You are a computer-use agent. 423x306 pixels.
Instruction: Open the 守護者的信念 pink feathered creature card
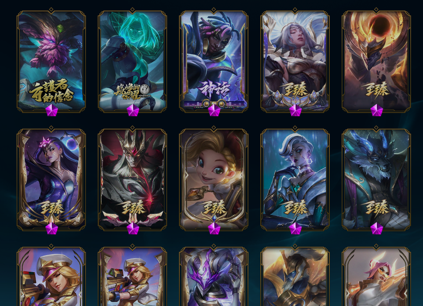[x=51, y=61]
